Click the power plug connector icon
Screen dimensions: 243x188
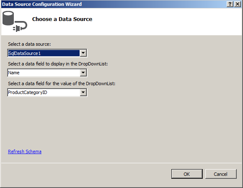pos(20,26)
